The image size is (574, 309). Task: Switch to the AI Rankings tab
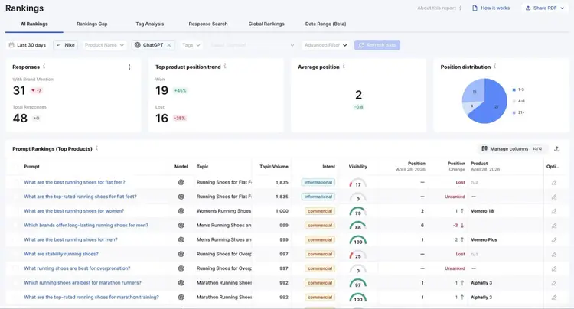coord(34,24)
